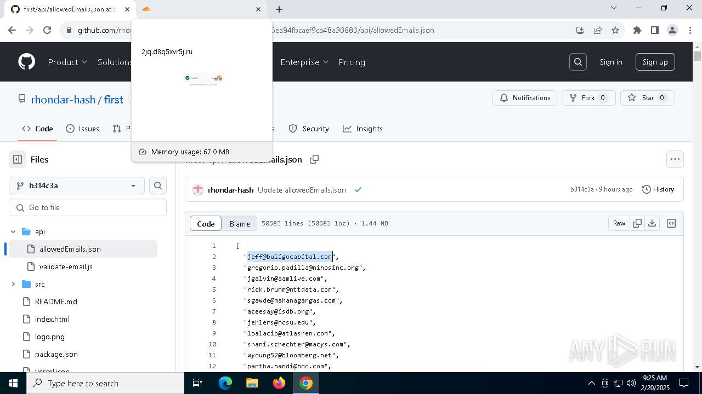Open commit hash b314c3a link
This screenshot has width=702, height=394.
pyautogui.click(x=582, y=189)
